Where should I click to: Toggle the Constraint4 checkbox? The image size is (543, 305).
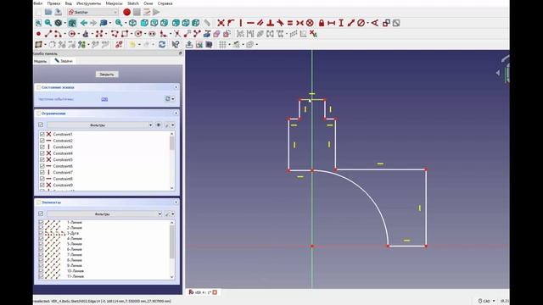pyautogui.click(x=42, y=153)
